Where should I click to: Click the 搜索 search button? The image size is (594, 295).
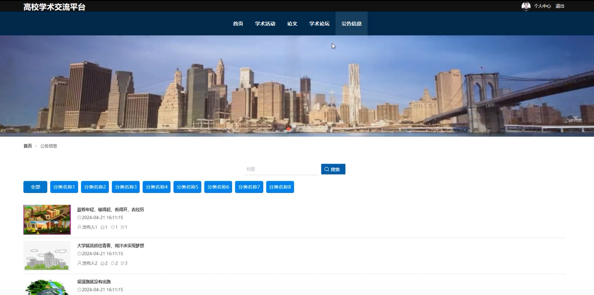pos(333,169)
